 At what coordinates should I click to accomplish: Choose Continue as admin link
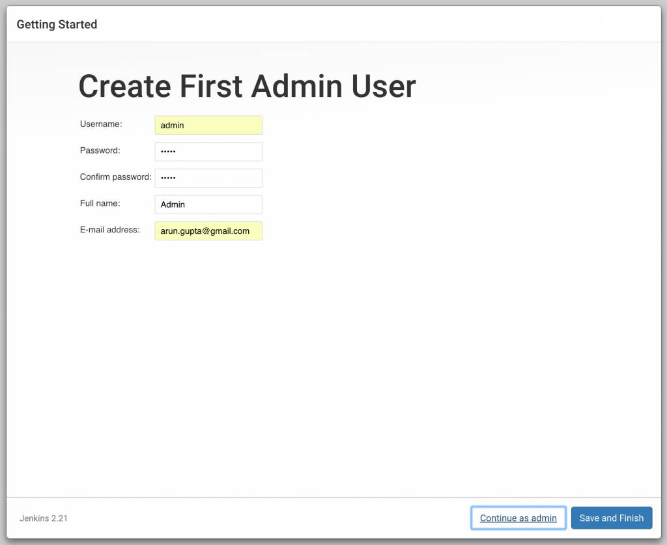518,518
